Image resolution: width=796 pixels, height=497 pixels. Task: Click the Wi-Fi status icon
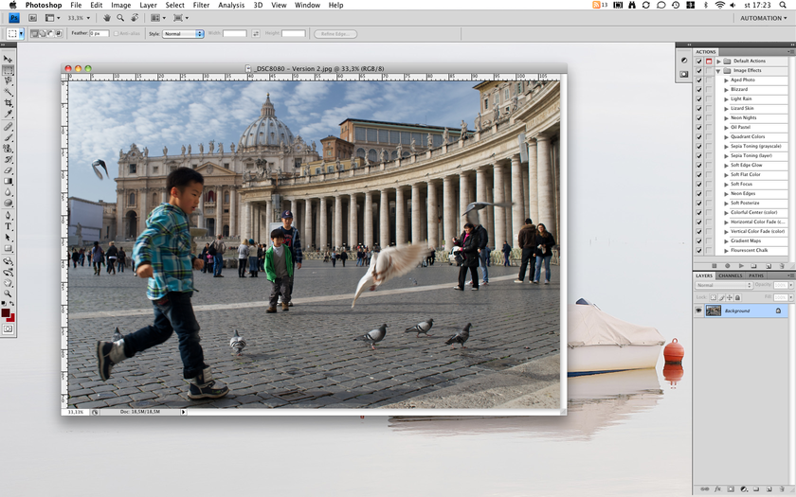click(x=719, y=5)
